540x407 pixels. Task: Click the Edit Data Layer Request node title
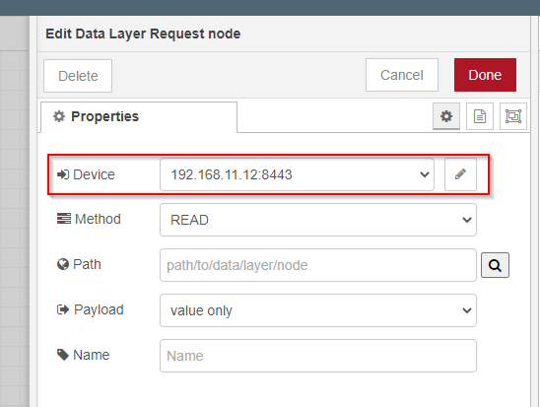tap(143, 34)
